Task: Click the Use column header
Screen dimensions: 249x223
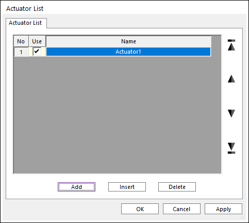Action: coord(37,41)
